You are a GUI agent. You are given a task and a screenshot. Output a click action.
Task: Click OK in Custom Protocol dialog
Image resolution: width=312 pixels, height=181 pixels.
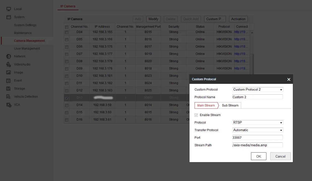click(x=259, y=156)
